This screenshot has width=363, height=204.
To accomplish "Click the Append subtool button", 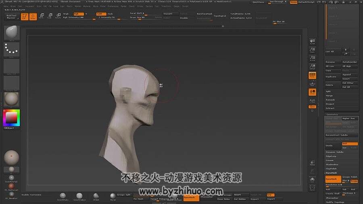I will (x=350, y=75).
